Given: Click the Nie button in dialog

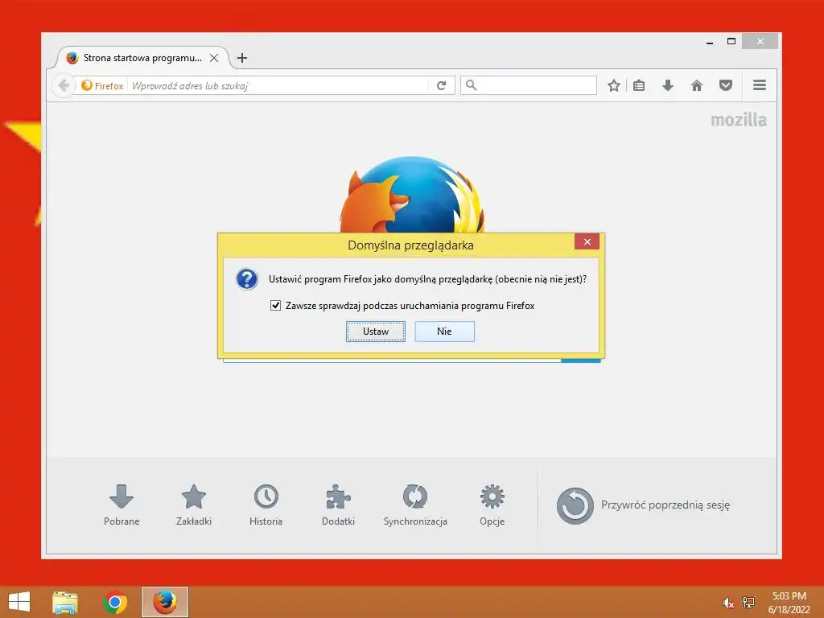Looking at the screenshot, I should tap(444, 332).
